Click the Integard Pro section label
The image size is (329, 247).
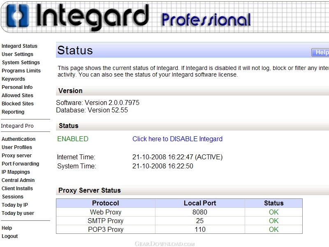tap(17, 126)
